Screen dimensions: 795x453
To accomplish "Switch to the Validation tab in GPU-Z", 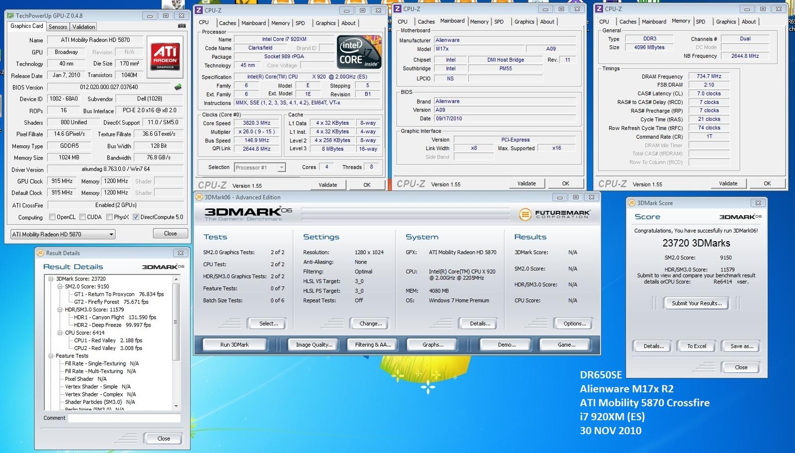I will 83,27.
